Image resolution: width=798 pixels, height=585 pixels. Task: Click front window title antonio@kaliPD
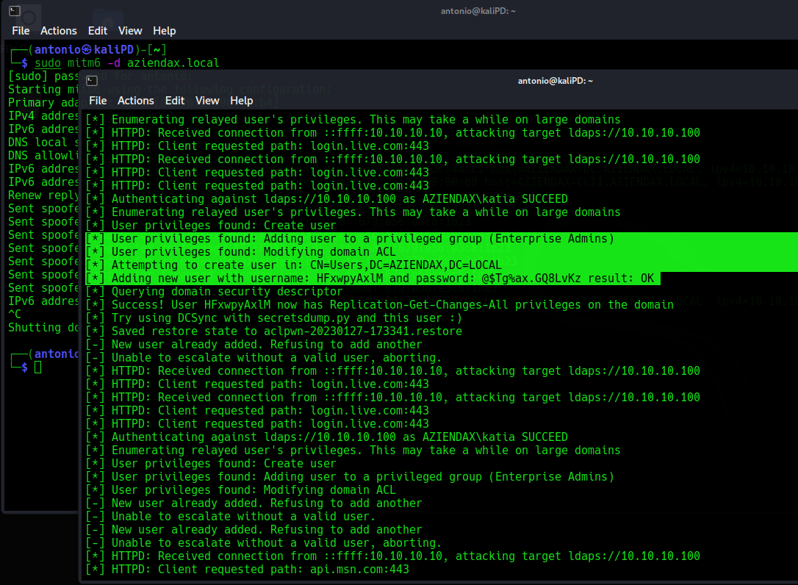(x=556, y=81)
